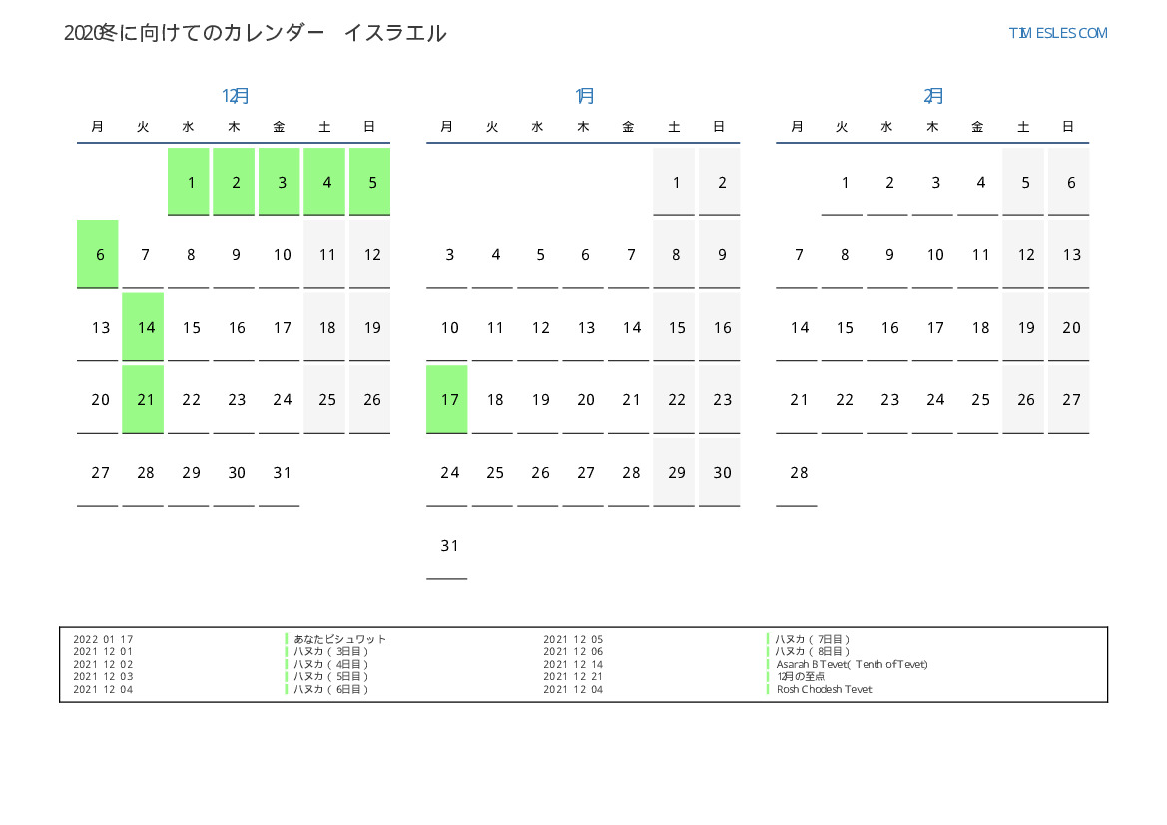Select December 27 in the 12月 calendar
The height and width of the screenshot is (825, 1167).
[98, 473]
